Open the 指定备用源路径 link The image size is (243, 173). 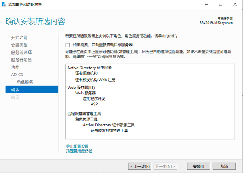click(x=79, y=151)
